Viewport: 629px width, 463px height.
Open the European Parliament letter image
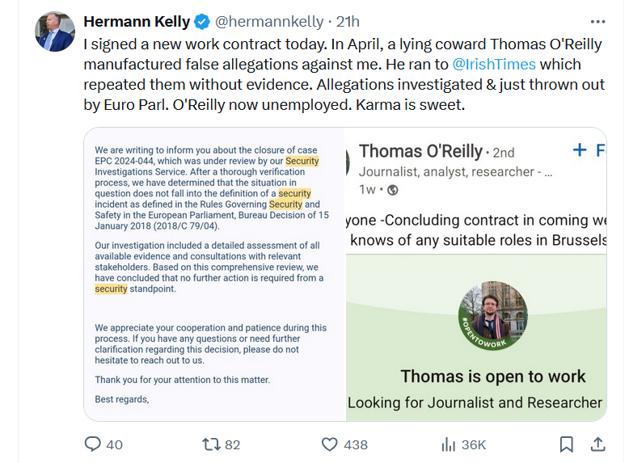(215, 274)
